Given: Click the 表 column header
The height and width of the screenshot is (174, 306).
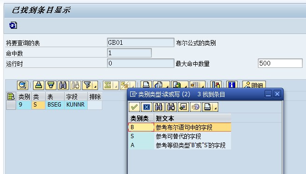Looking at the screenshot, I should pyautogui.click(x=55, y=97).
